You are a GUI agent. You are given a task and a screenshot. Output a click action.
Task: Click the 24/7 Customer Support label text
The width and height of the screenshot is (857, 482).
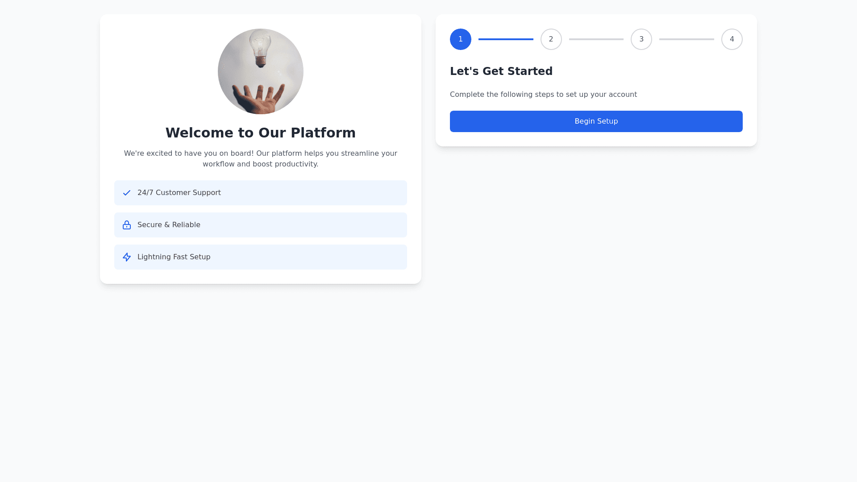pos(179,193)
